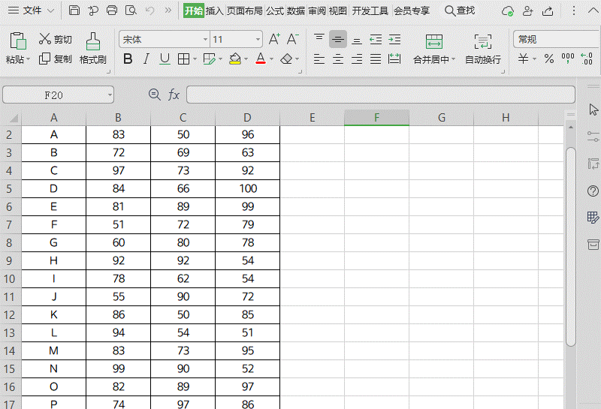The image size is (601, 409).
Task: Click the zoom magnifier beside formula bar
Action: pyautogui.click(x=155, y=95)
